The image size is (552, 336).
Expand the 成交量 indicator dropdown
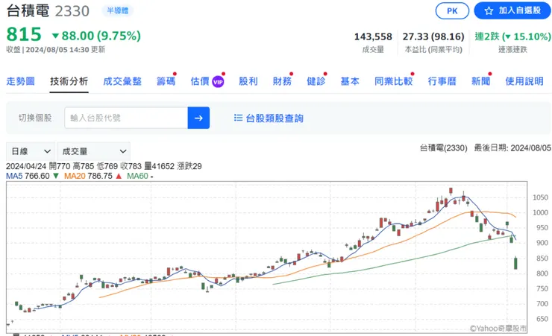click(x=94, y=151)
